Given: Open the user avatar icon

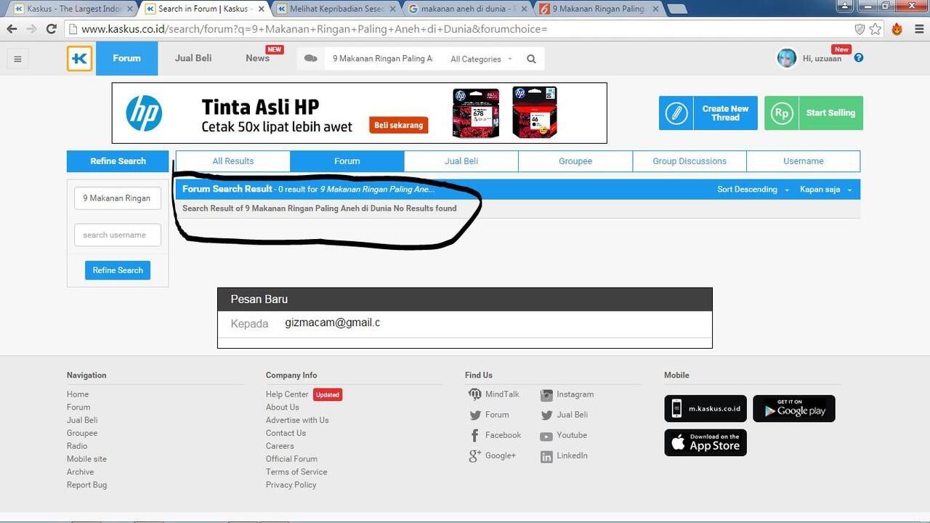Looking at the screenshot, I should click(x=787, y=59).
